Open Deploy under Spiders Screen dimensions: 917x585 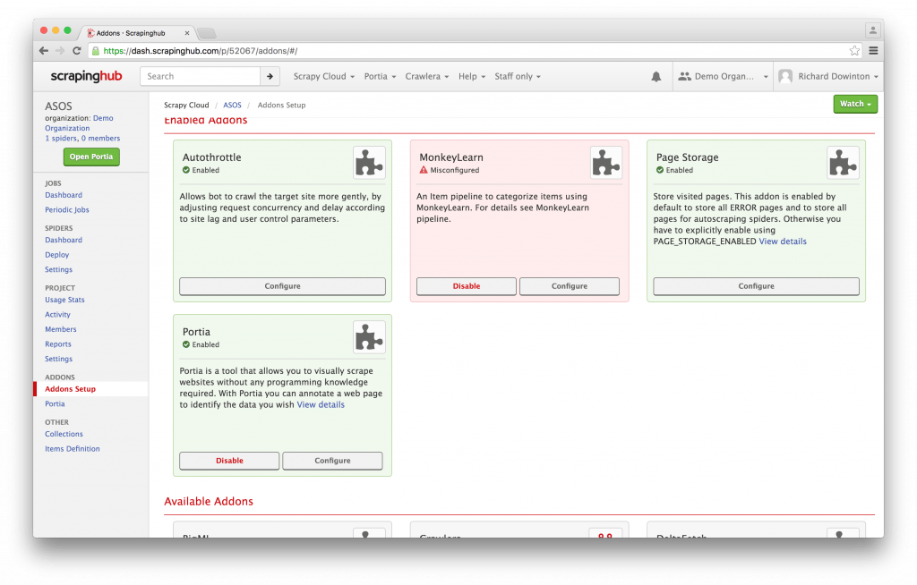coord(56,255)
